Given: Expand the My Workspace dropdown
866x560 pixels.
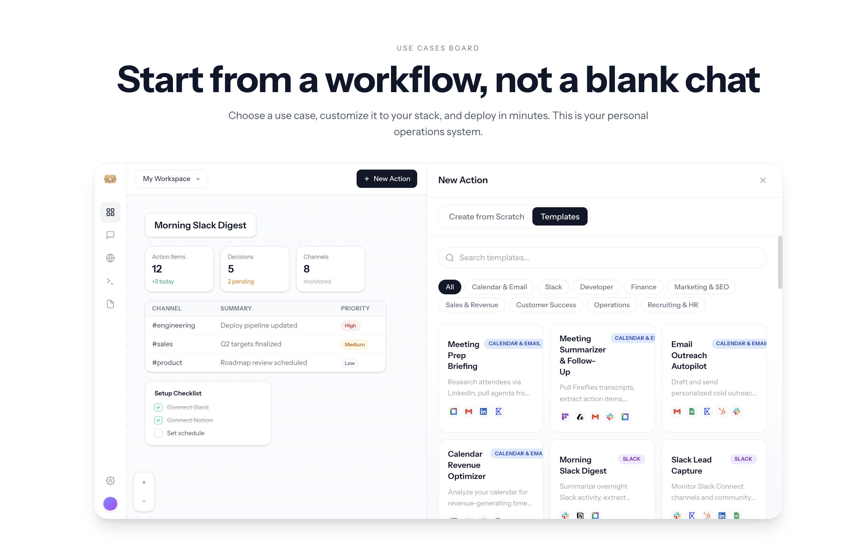Looking at the screenshot, I should [x=171, y=179].
